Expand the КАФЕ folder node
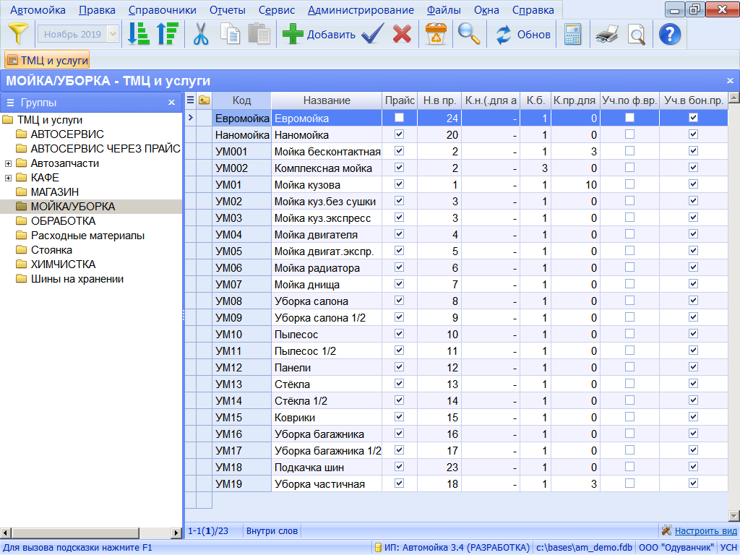The image size is (740, 555). [x=8, y=178]
